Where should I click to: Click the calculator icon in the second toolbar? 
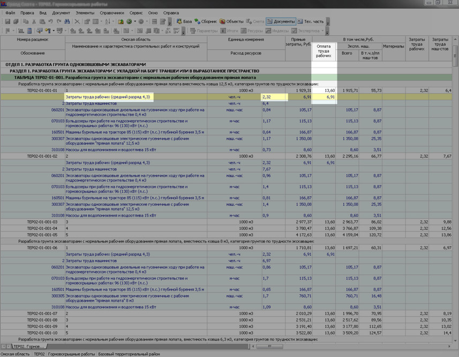coord(30,31)
